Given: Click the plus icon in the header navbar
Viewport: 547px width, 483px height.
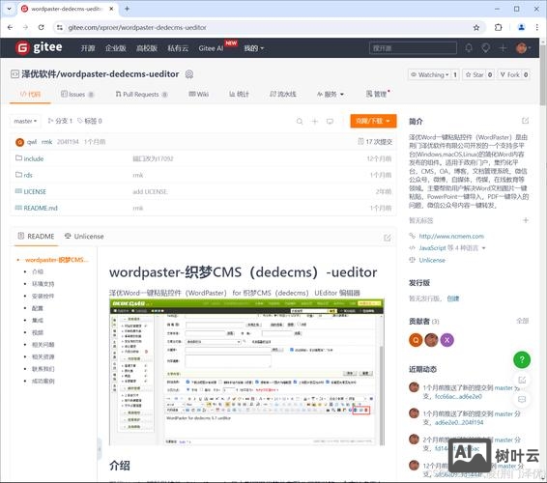Looking at the screenshot, I should 503,47.
